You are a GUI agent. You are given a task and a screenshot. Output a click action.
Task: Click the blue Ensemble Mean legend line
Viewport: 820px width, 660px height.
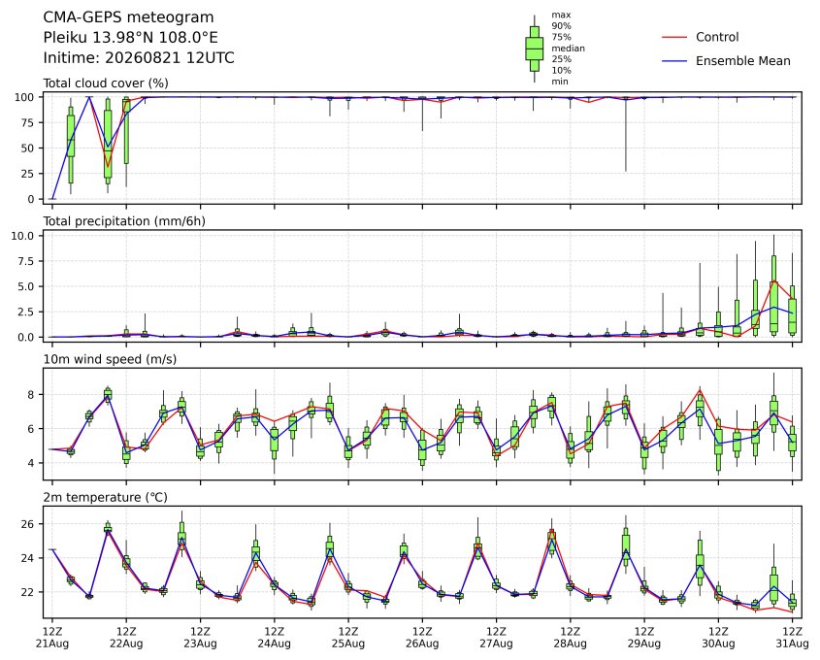coord(674,61)
